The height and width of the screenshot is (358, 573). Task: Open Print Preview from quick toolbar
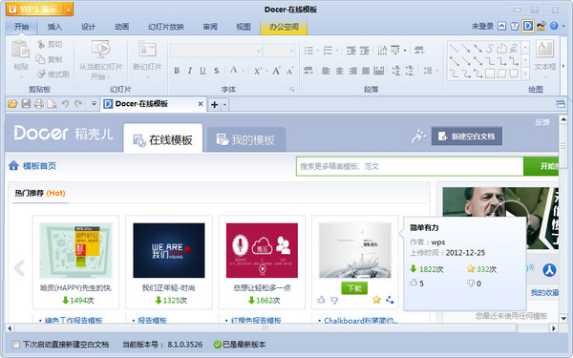tap(52, 104)
